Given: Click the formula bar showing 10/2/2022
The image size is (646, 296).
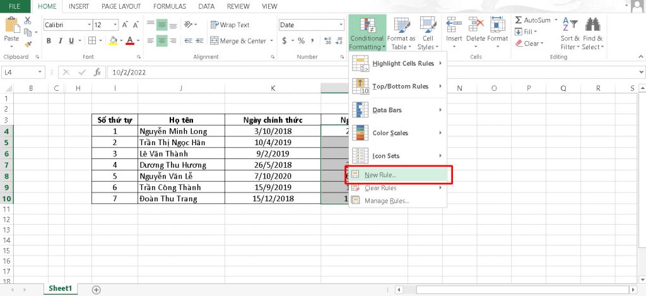Looking at the screenshot, I should pos(371,72).
